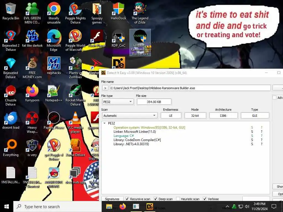Open the !INSTALLIN... text file icon
Image resolution: width=283 pixels, height=212 pixels.
point(11,176)
